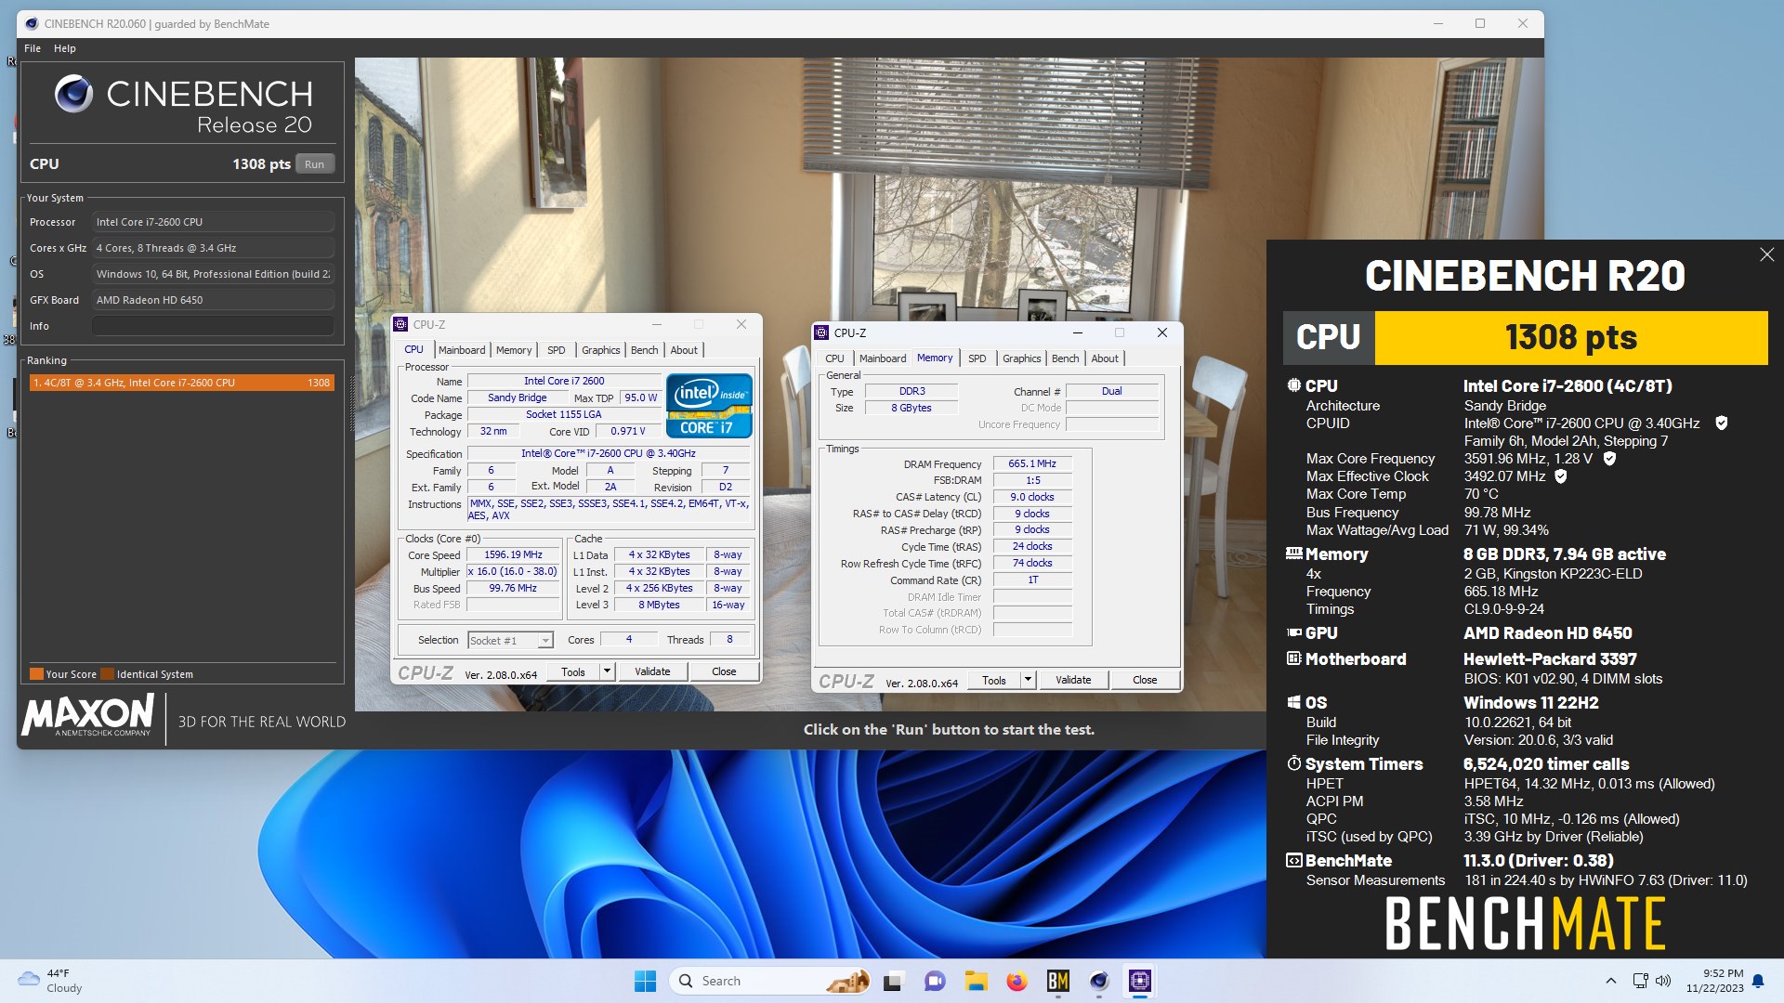Open Graphics tab in right CPU-Z window
Screen dimensions: 1784x1003
pos(1021,358)
